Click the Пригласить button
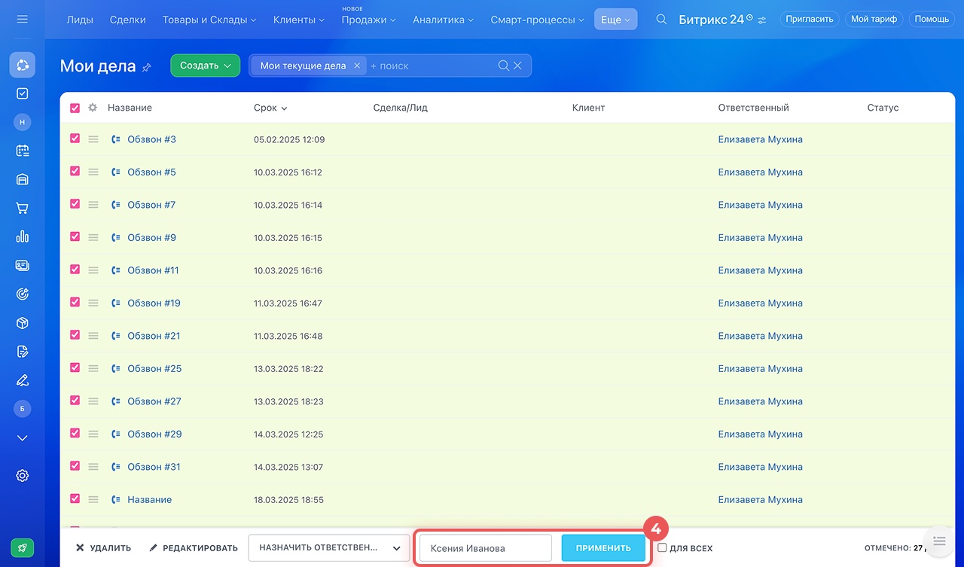The width and height of the screenshot is (964, 567). pos(809,19)
